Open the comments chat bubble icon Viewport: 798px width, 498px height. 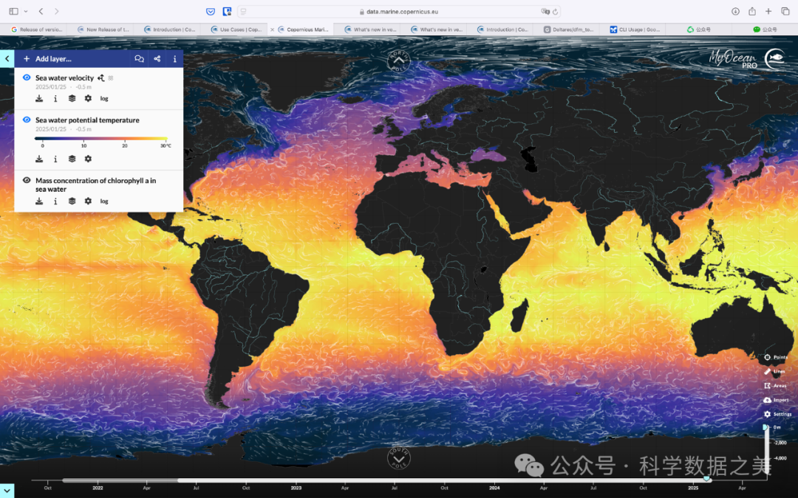point(139,59)
